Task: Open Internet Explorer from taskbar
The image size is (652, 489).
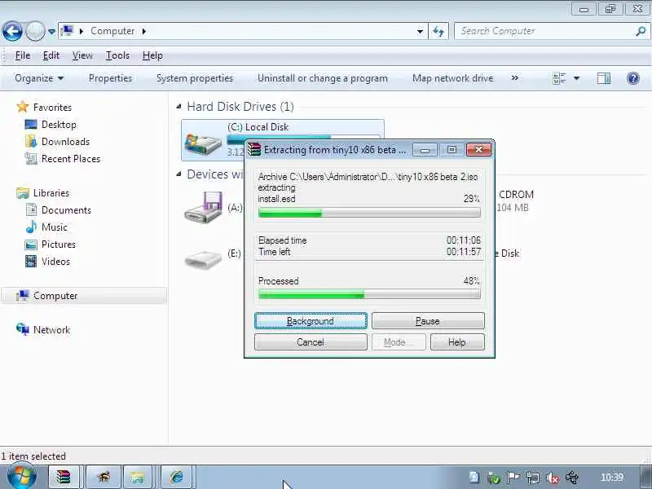Action: click(x=177, y=477)
